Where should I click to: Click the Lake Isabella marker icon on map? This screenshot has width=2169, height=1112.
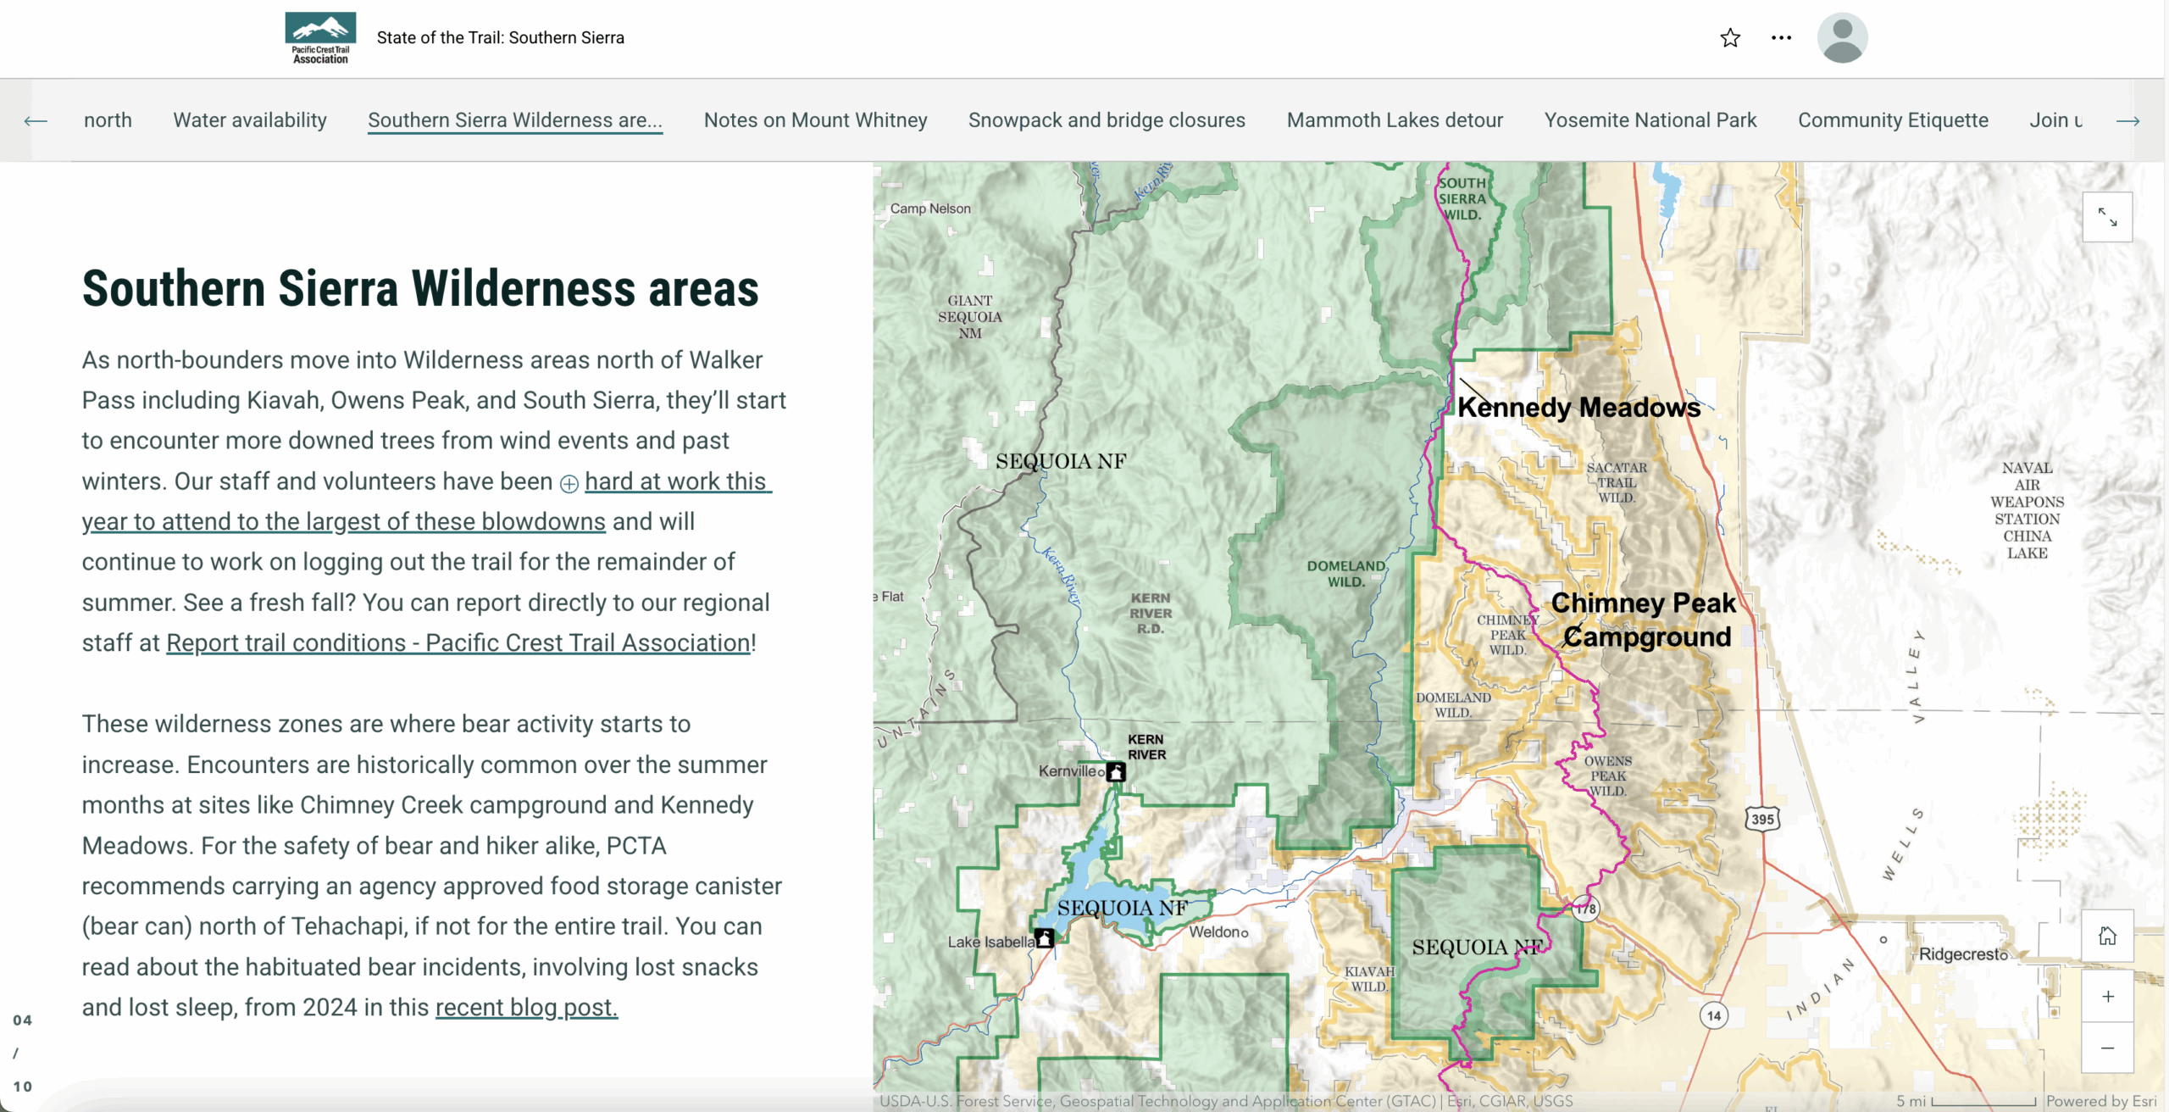(1046, 937)
